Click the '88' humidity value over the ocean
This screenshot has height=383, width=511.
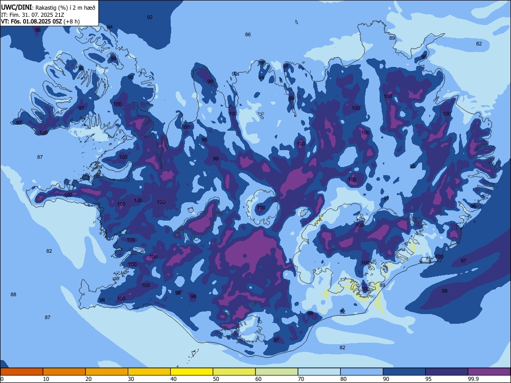click(x=13, y=295)
